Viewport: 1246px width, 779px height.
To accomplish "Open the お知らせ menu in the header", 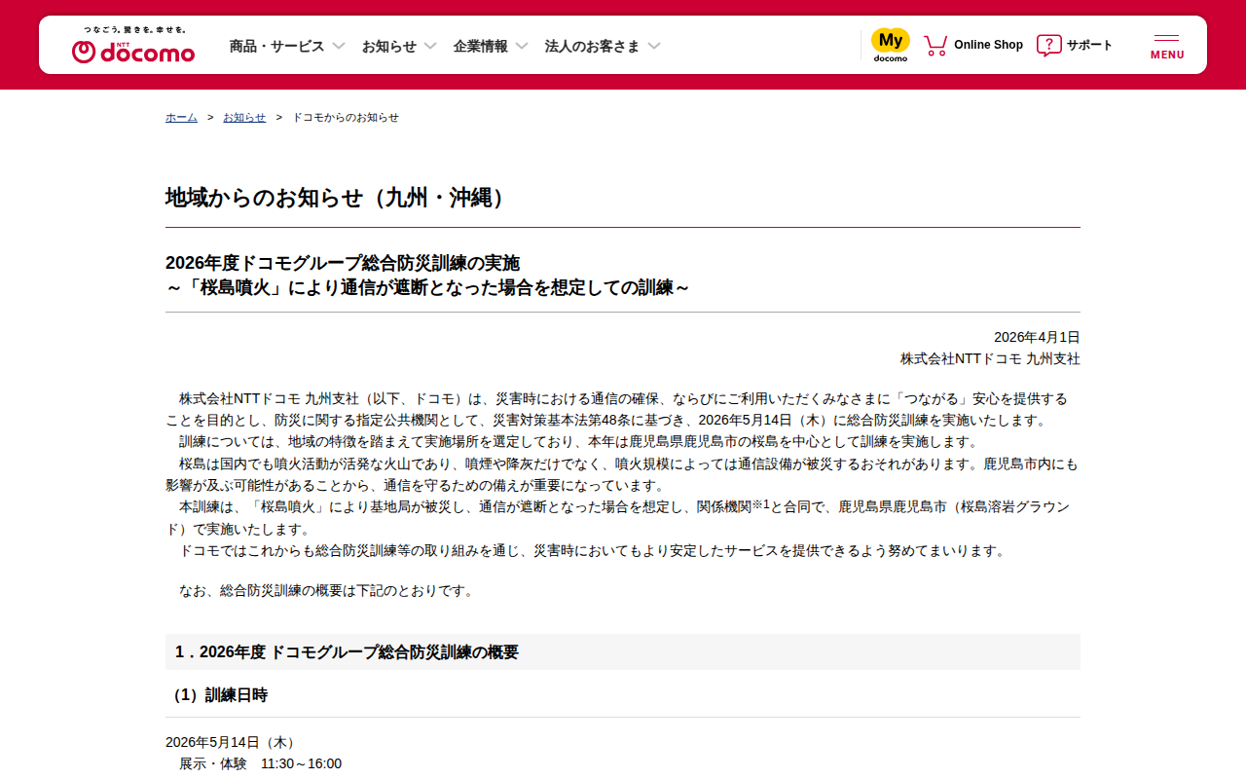I will click(399, 46).
